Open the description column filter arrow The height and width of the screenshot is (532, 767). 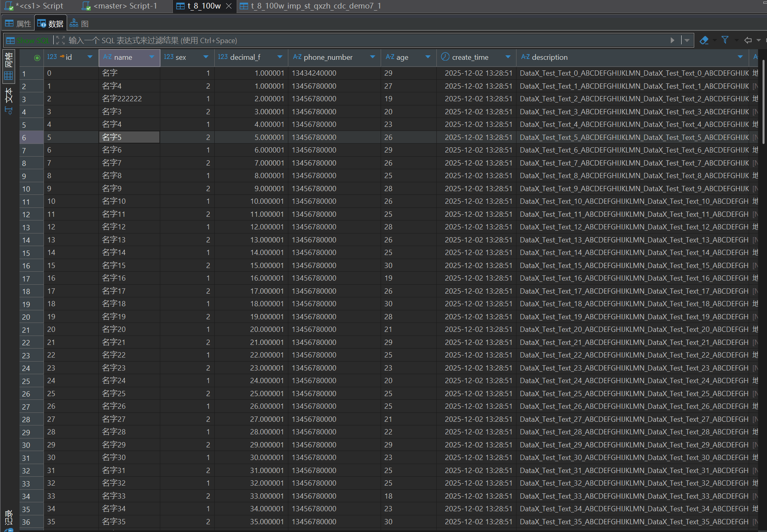pos(740,57)
